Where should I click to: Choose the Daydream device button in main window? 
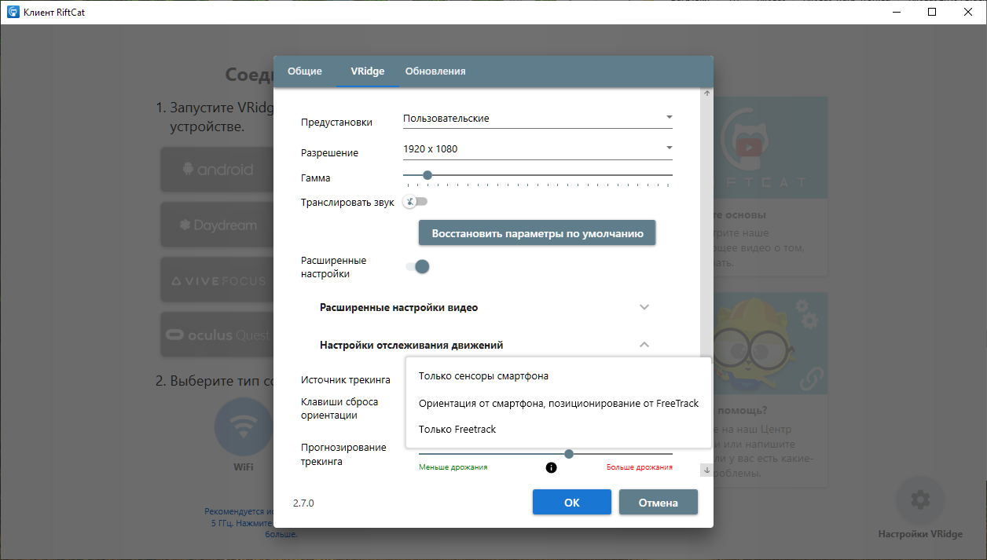[218, 225]
